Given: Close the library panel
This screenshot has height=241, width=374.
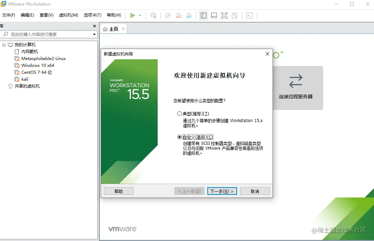Looking at the screenshot, I should click(x=95, y=26).
